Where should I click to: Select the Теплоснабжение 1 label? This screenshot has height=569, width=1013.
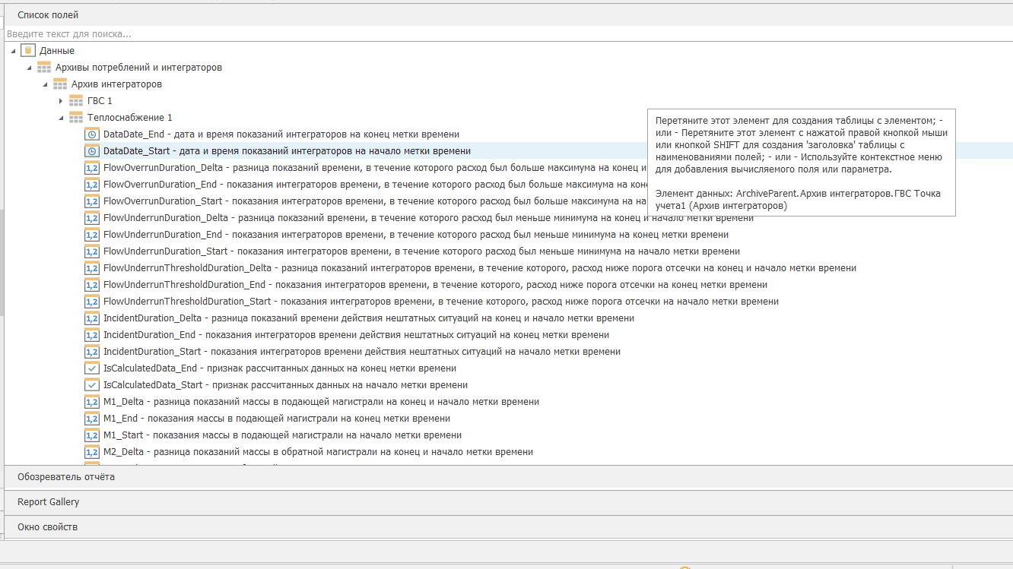[130, 117]
